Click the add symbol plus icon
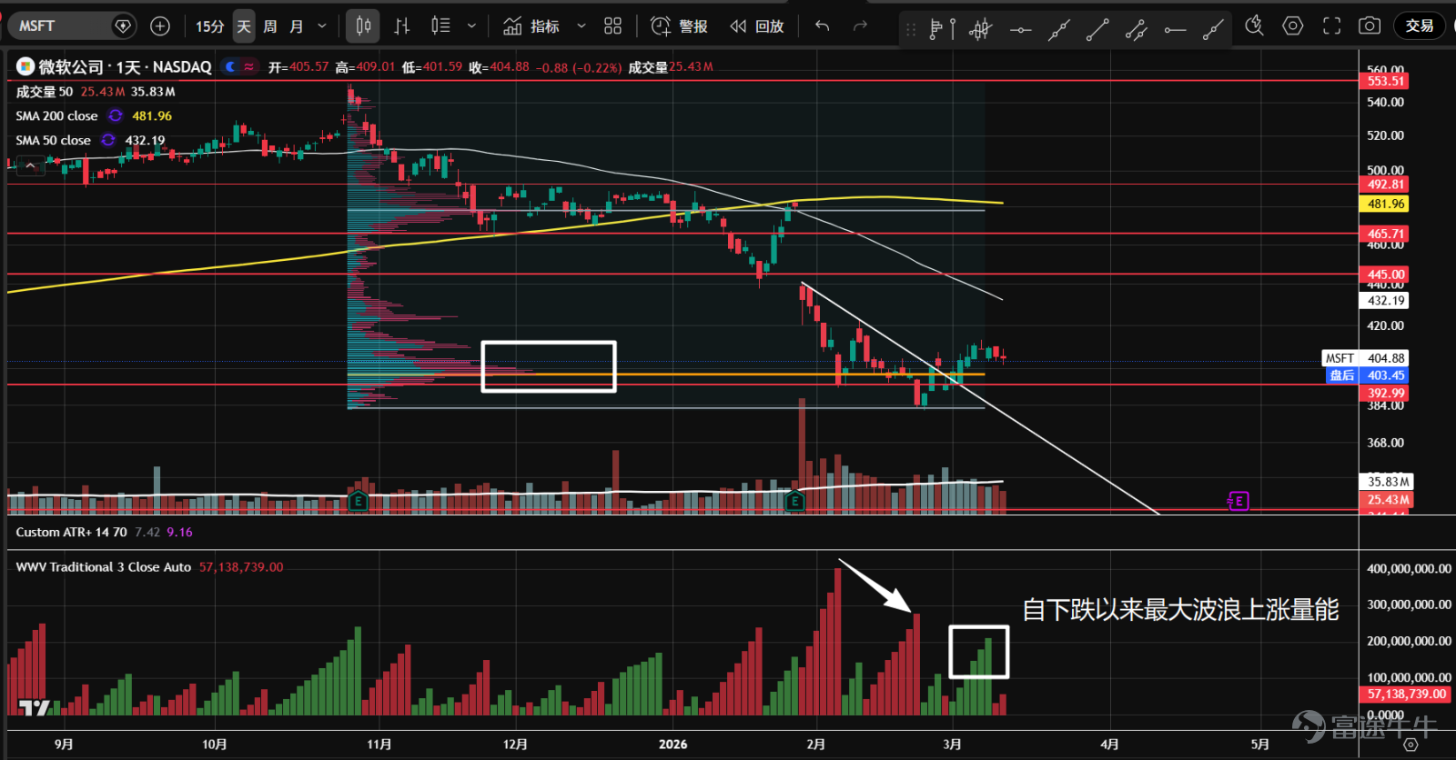This screenshot has height=760, width=1456. pyautogui.click(x=160, y=26)
